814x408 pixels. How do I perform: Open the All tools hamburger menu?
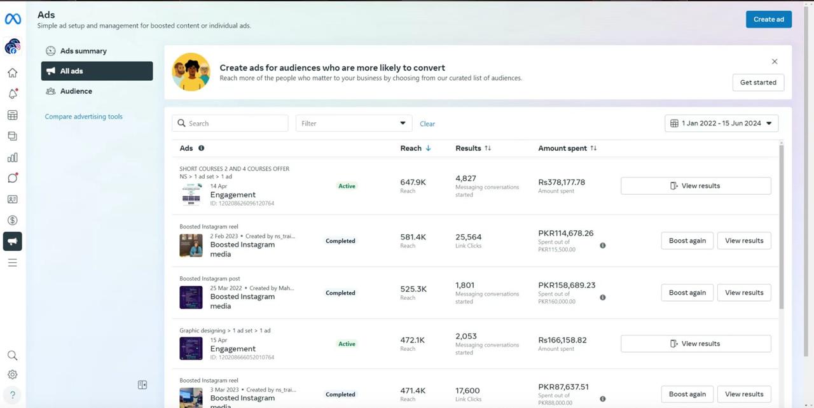pos(12,262)
